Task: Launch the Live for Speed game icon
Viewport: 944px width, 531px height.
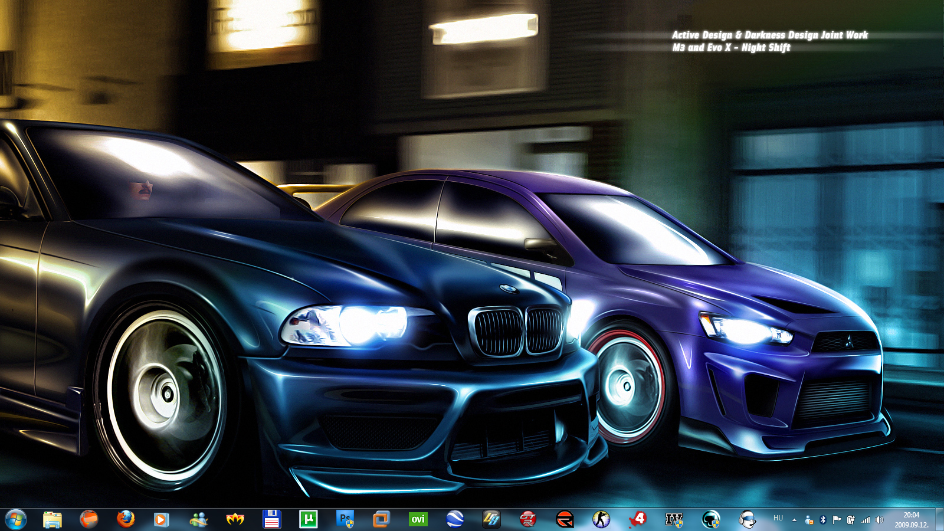Action: tap(491, 519)
